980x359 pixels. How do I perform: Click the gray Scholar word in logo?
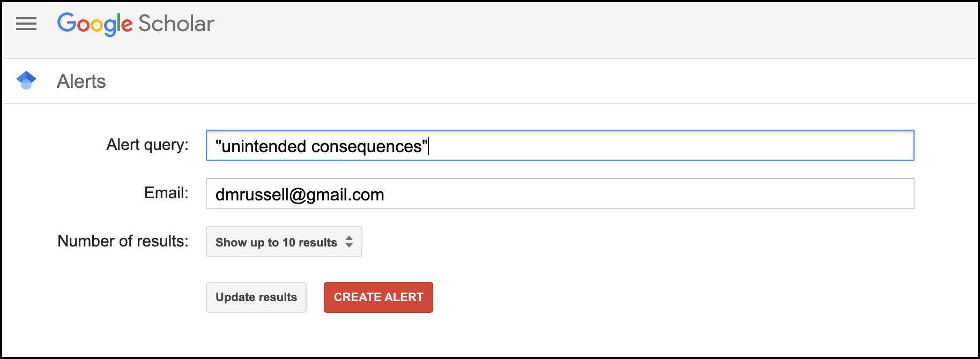tap(176, 24)
